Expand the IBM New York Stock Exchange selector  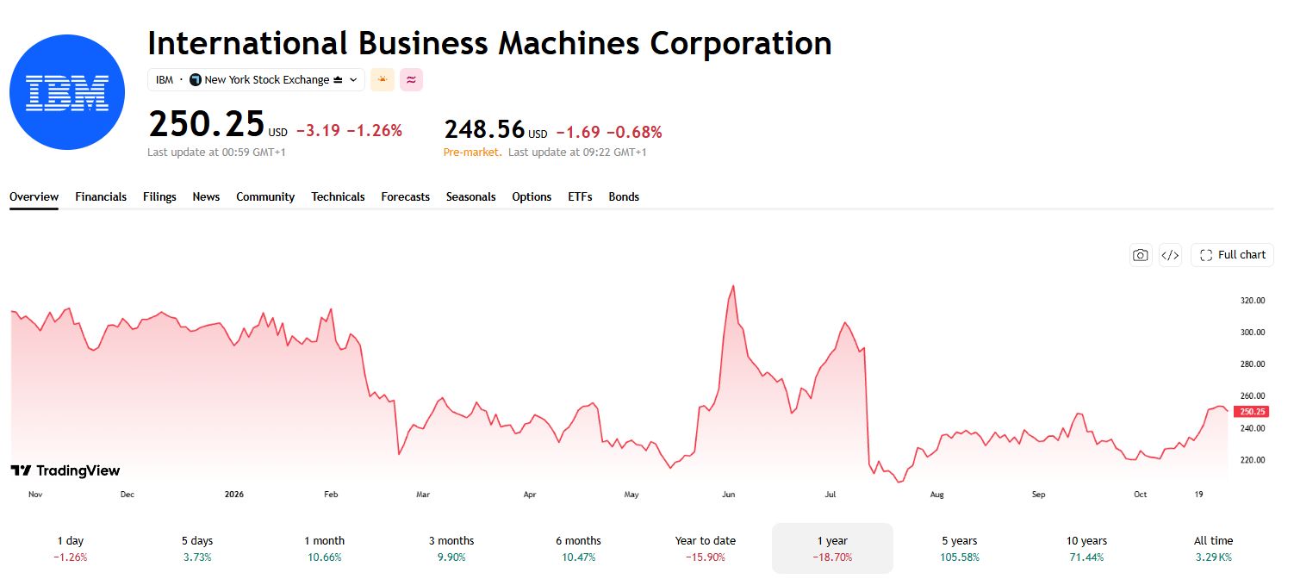256,80
